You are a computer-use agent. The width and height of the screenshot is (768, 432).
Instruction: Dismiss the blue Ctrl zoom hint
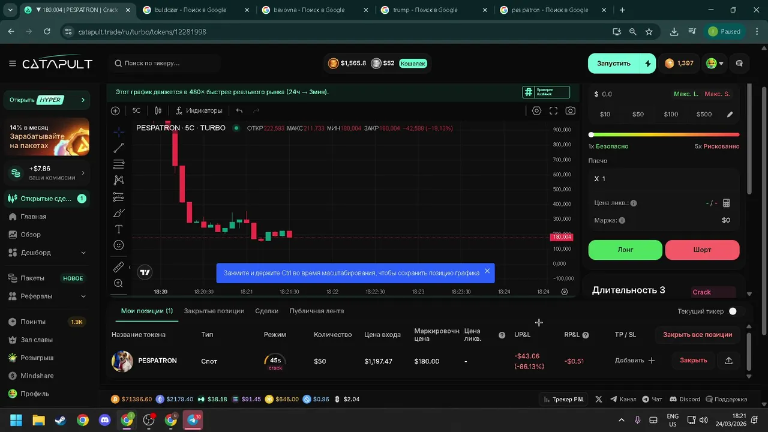click(x=487, y=271)
